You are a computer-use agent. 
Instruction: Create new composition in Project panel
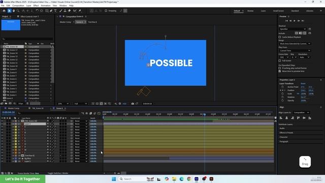[10, 103]
